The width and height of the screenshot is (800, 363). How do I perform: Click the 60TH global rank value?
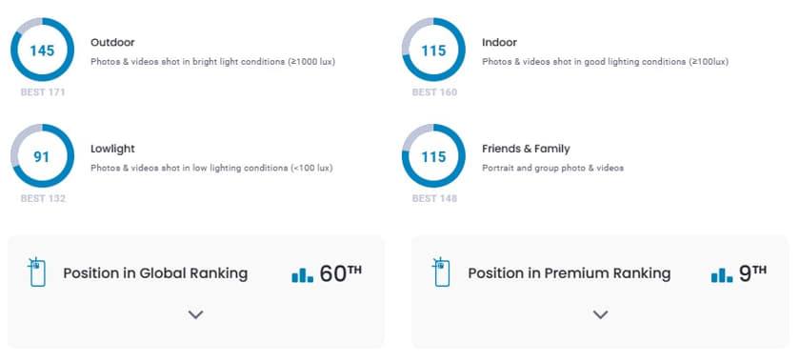click(341, 273)
